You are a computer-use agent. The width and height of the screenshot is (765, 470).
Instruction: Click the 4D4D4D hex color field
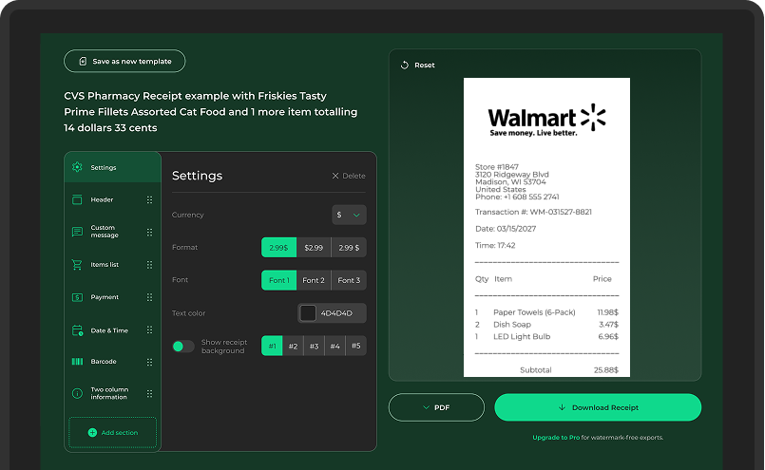coord(337,313)
